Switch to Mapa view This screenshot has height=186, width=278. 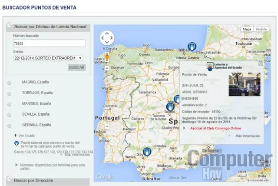247,29
